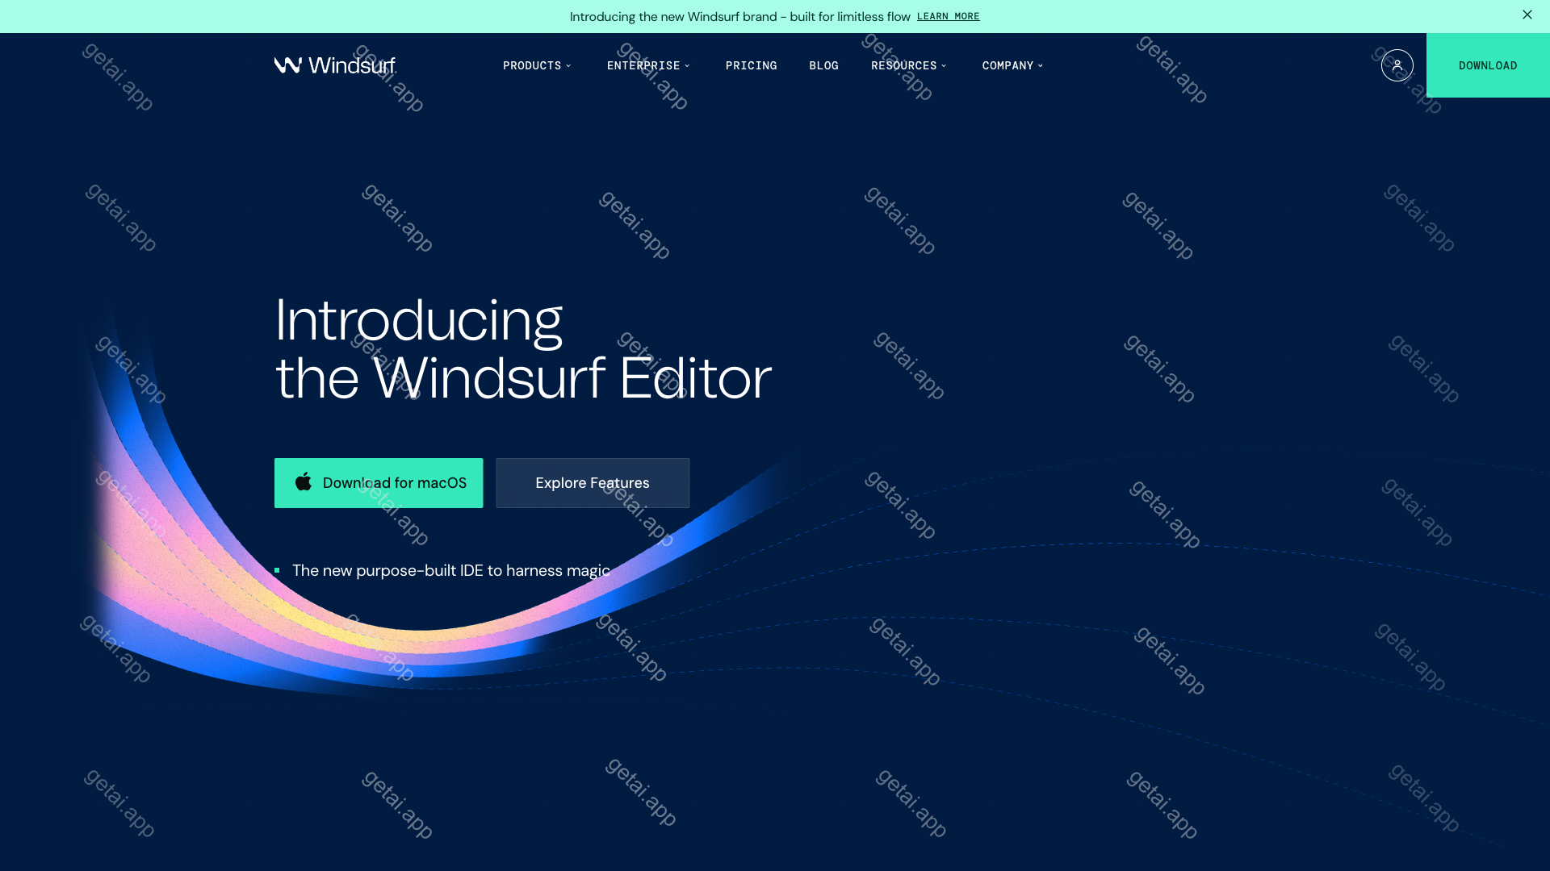Click the Download button in header
Image resolution: width=1550 pixels, height=871 pixels.
(1488, 65)
